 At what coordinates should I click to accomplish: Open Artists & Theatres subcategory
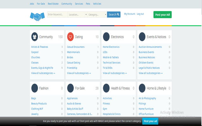coord(39,47)
